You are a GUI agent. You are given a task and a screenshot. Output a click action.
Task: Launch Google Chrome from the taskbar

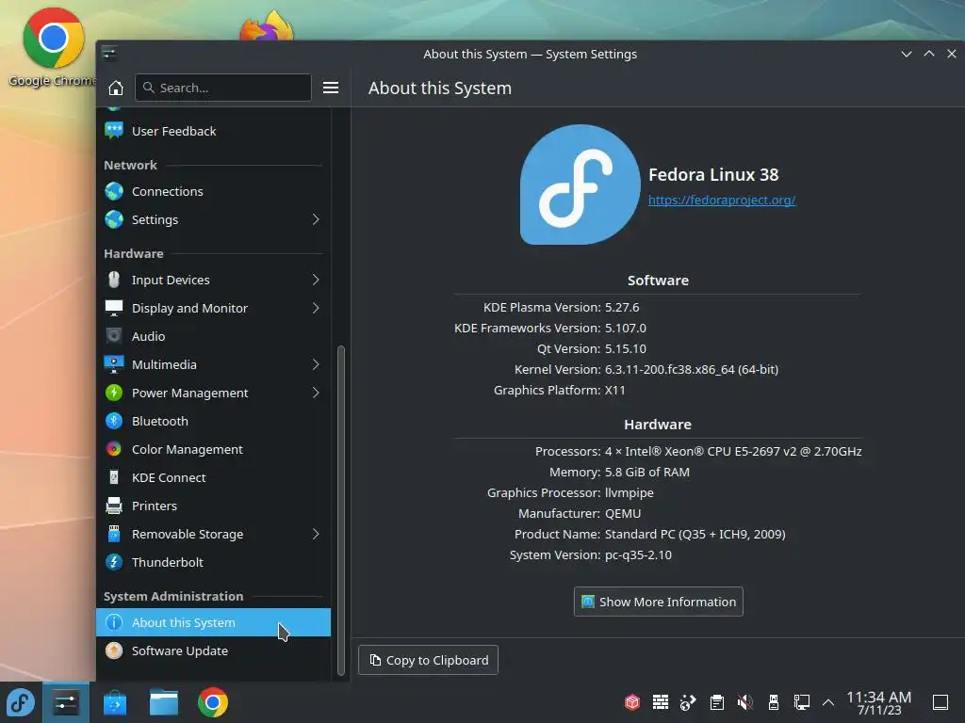pyautogui.click(x=213, y=702)
